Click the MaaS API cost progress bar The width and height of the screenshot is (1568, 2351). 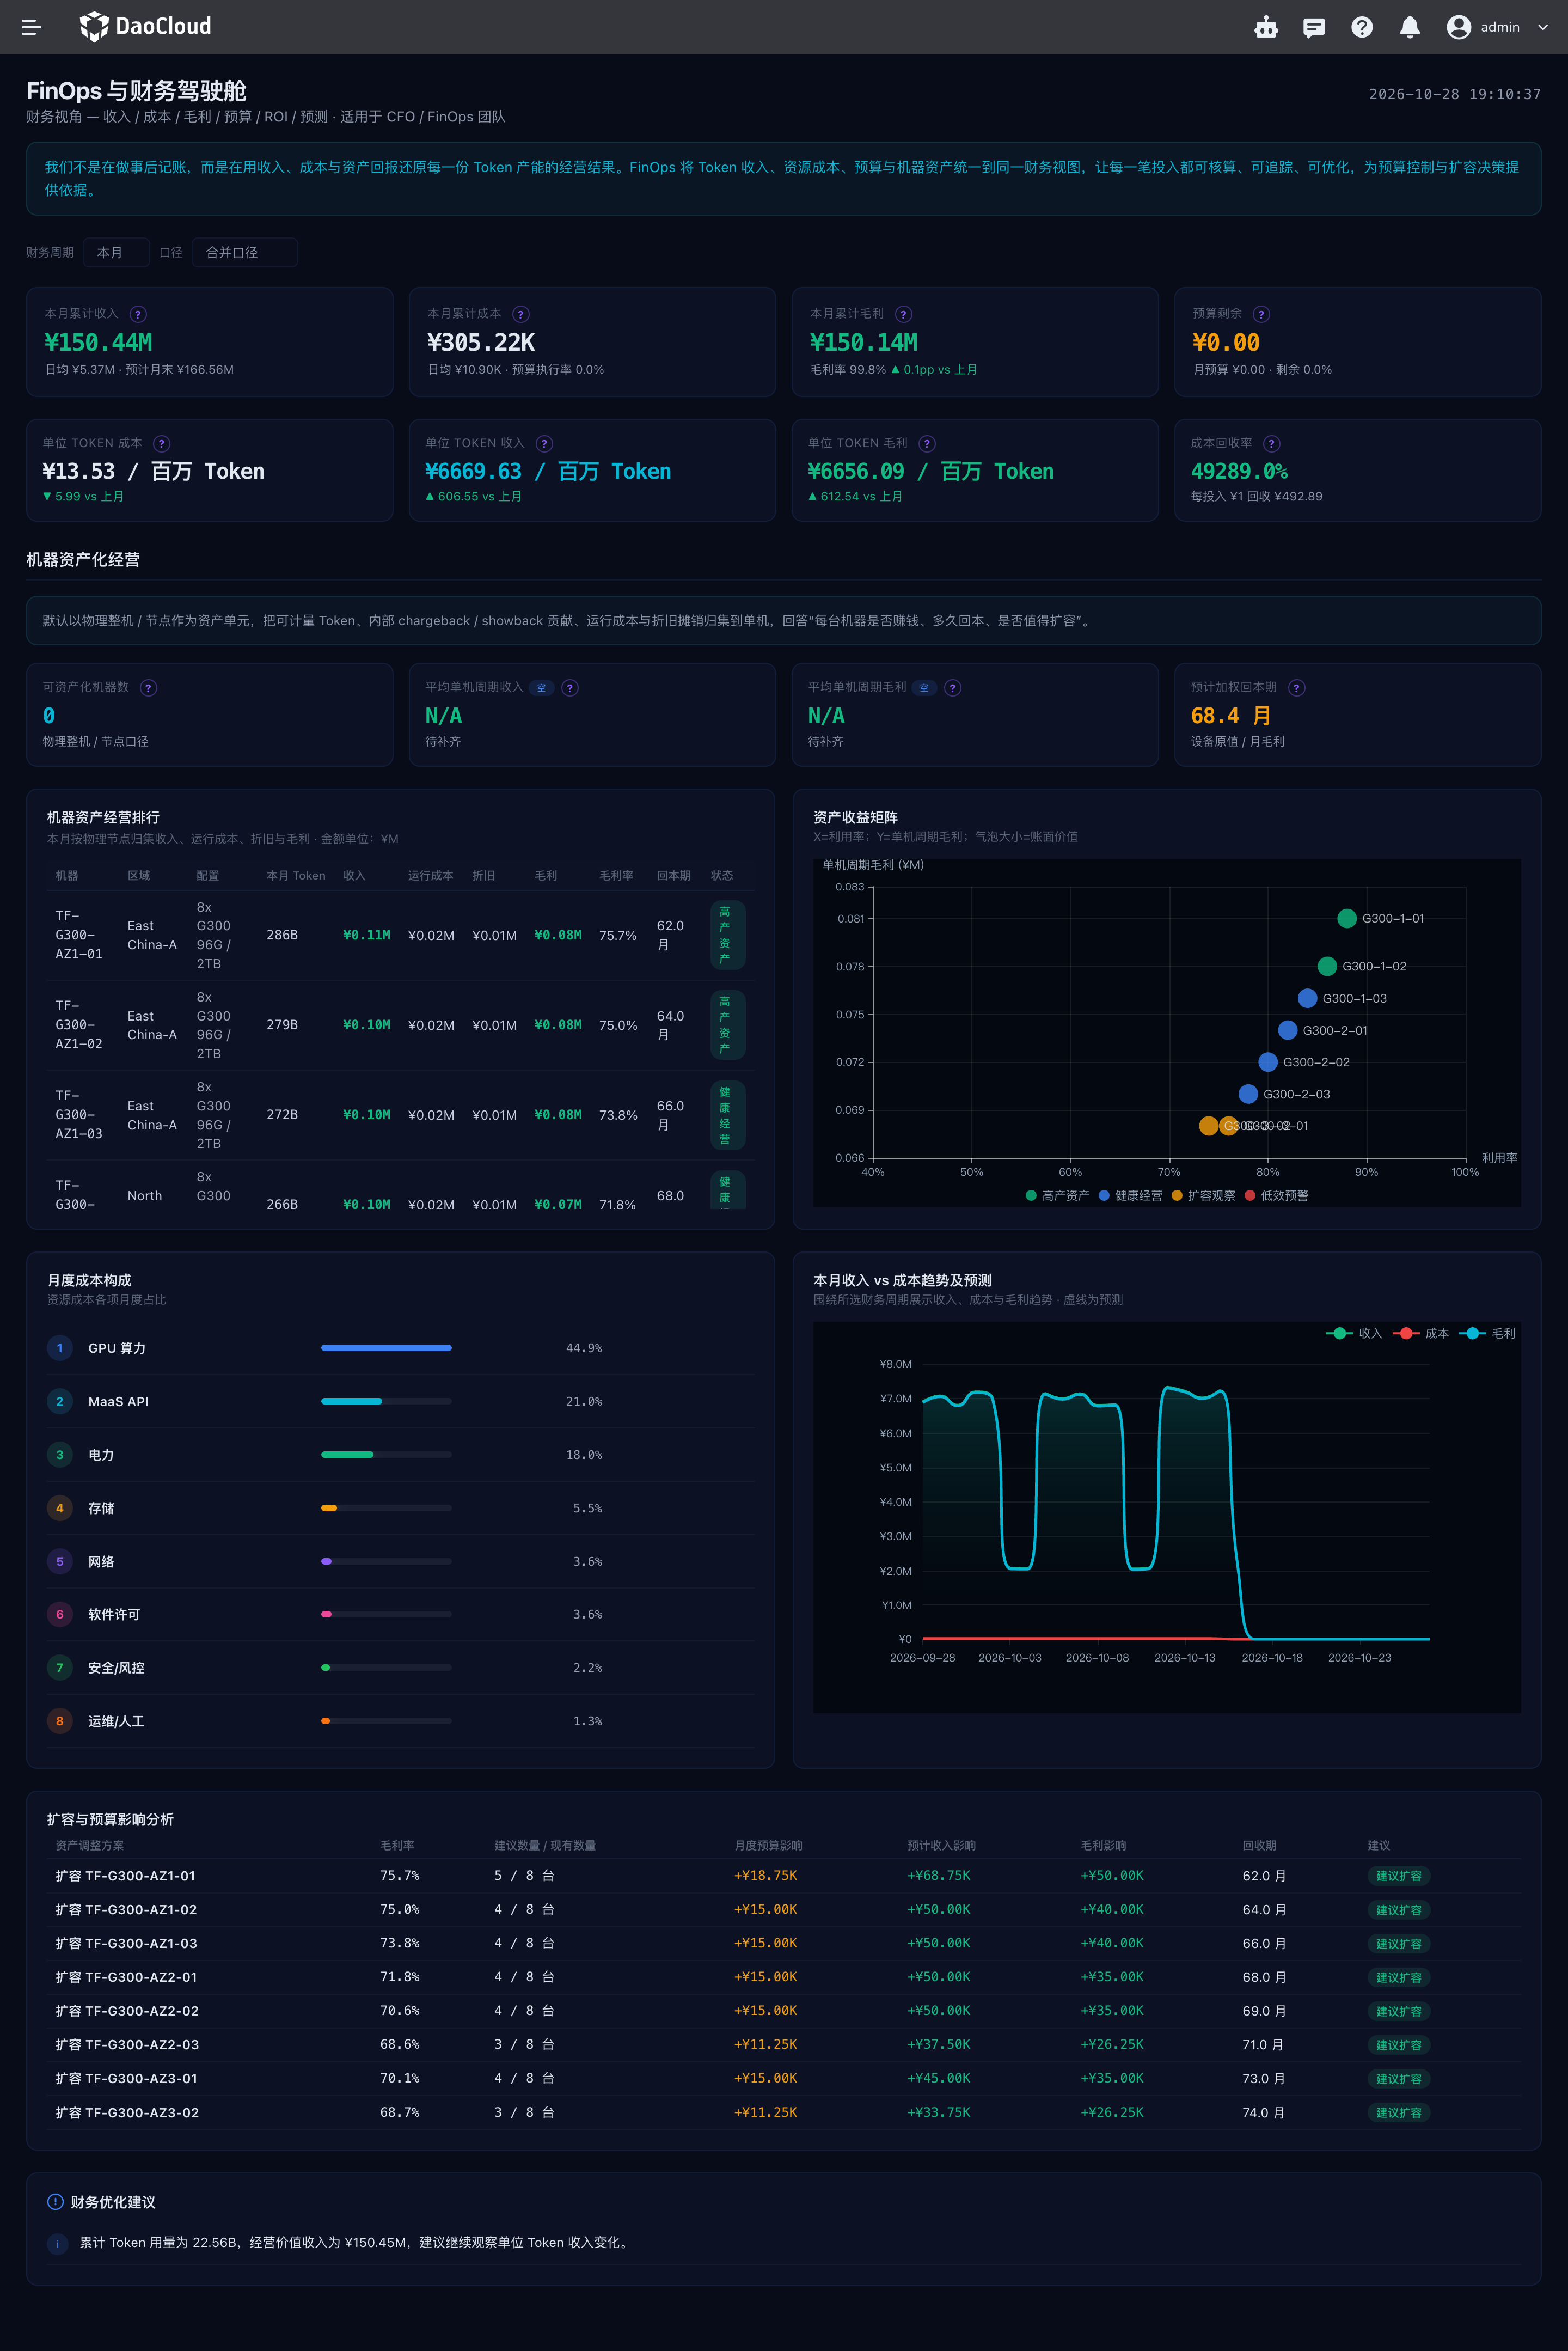[x=386, y=1401]
